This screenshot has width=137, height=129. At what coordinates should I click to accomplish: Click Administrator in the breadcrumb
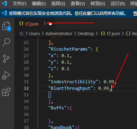59,34
